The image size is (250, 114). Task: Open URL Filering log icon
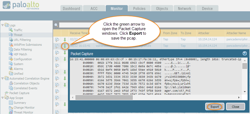[11, 40]
